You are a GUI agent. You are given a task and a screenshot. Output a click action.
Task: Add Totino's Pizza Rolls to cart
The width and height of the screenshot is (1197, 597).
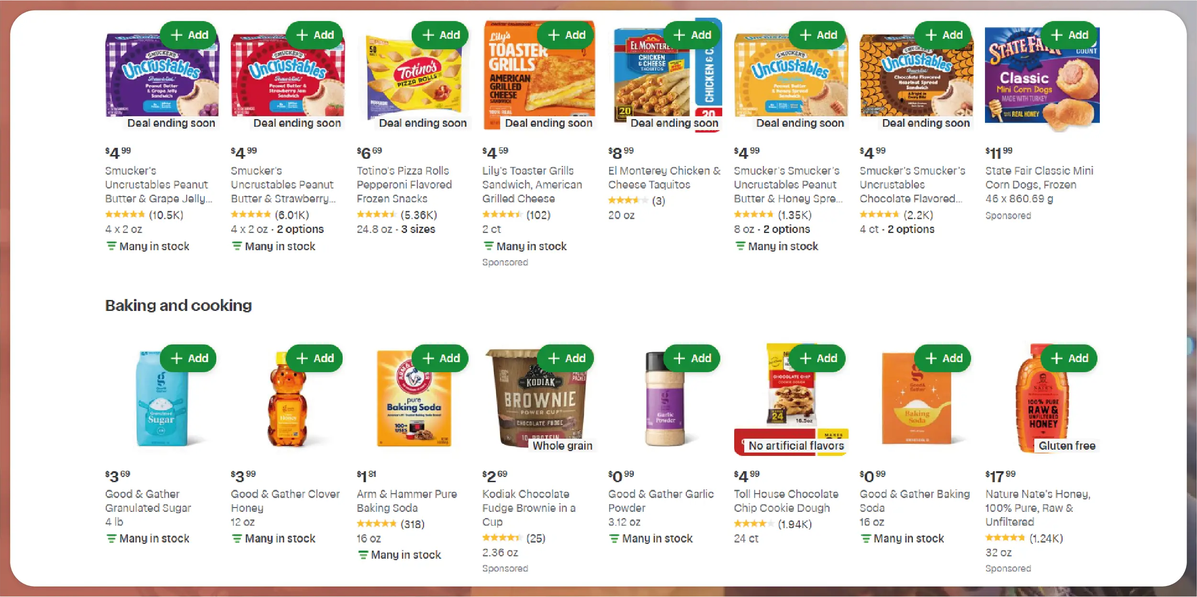[x=440, y=35]
